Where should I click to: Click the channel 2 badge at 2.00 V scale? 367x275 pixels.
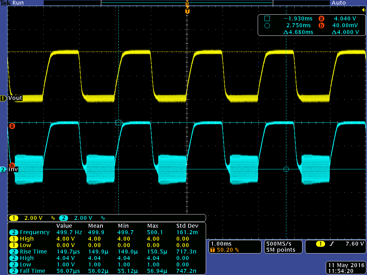coord(64,218)
